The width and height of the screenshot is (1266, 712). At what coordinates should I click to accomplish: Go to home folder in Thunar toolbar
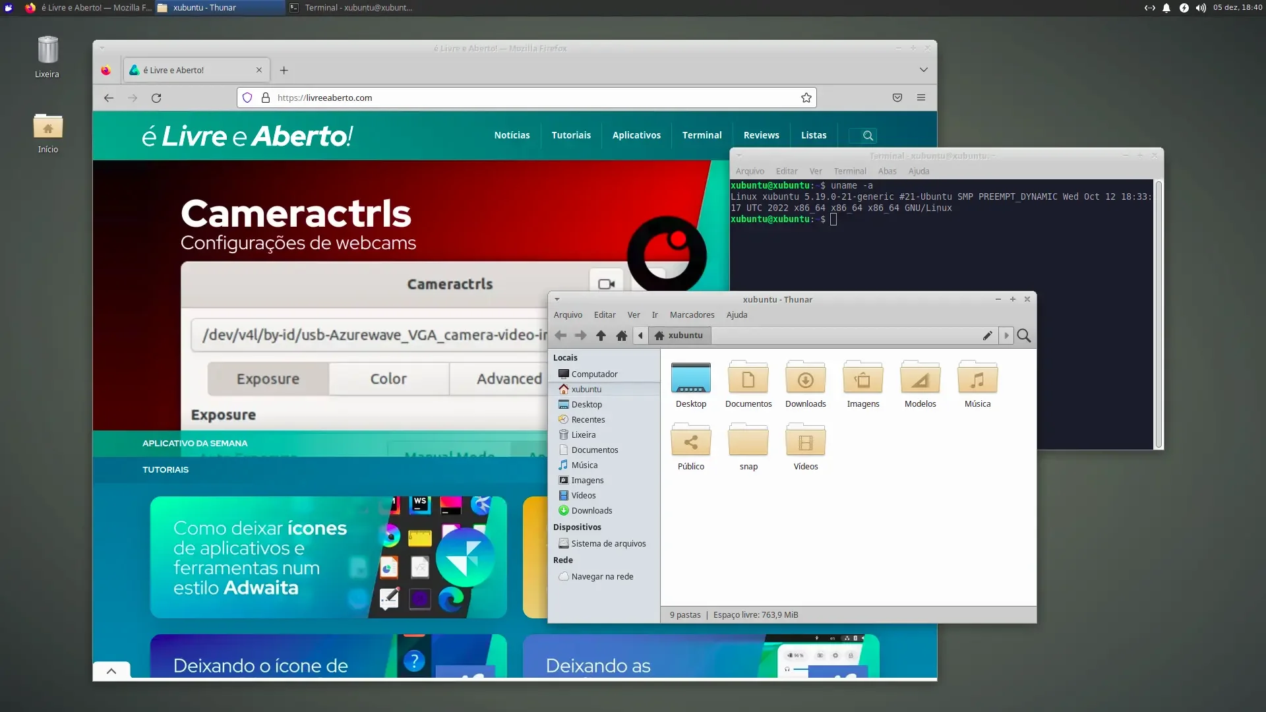tap(621, 336)
